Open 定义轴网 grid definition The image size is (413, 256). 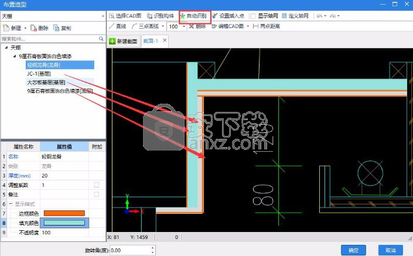pyautogui.click(x=295, y=16)
